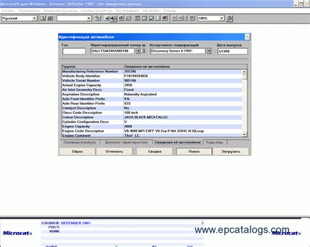
Task: Select the Сведения об автомобиле tab
Action: tap(178, 142)
